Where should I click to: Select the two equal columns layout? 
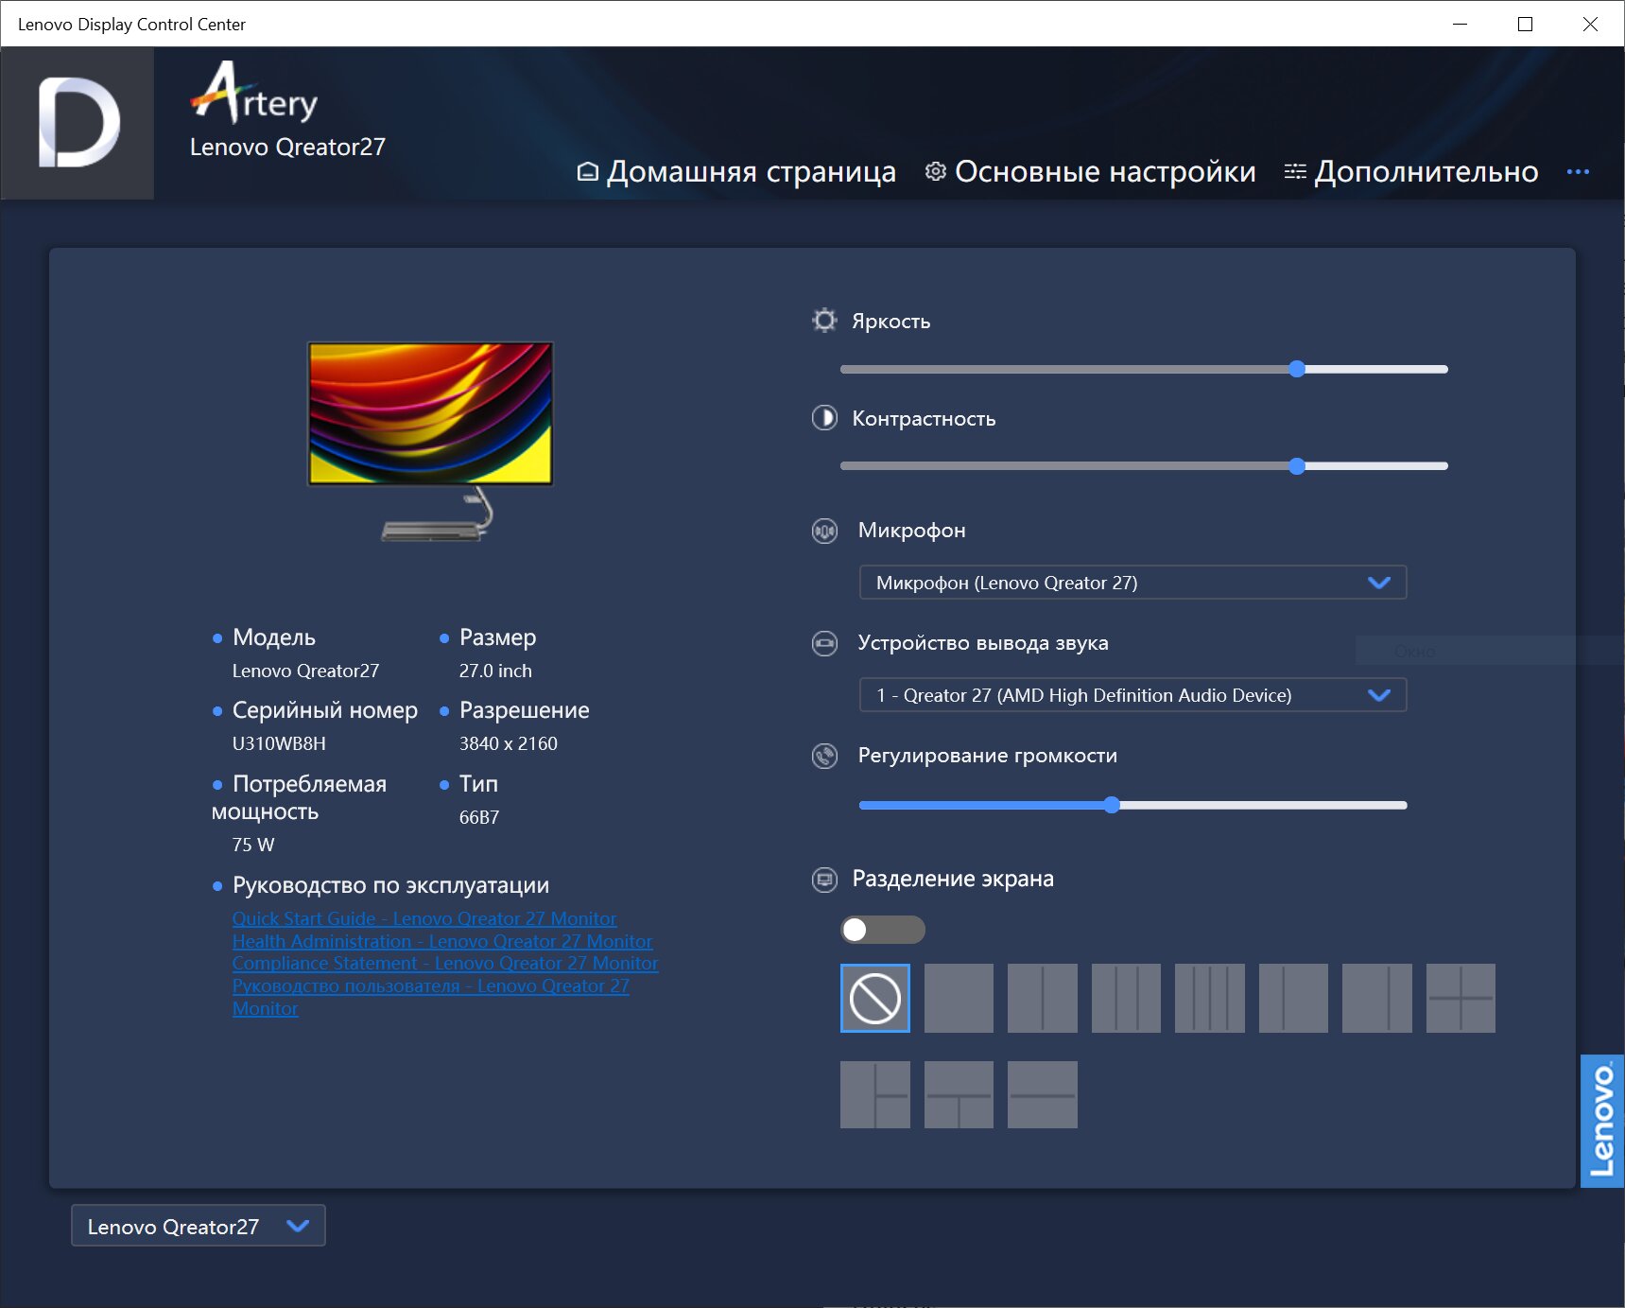[1042, 998]
